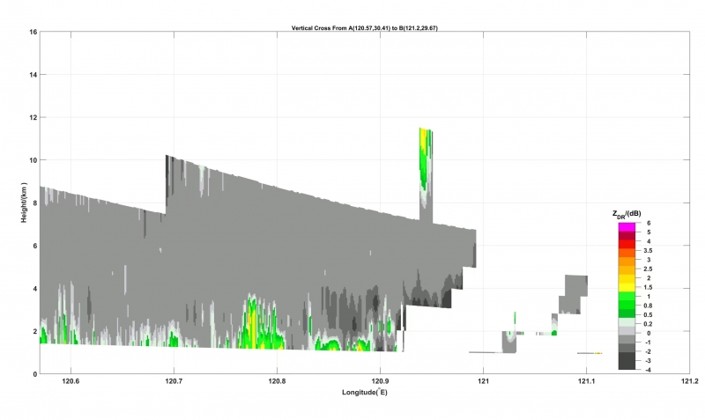Select the 120.8 longitude tick label
The width and height of the screenshot is (705, 420).
[x=277, y=382]
